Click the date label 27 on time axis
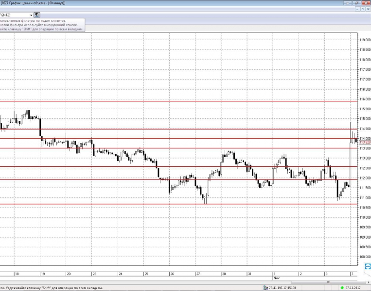 click(x=198, y=274)
